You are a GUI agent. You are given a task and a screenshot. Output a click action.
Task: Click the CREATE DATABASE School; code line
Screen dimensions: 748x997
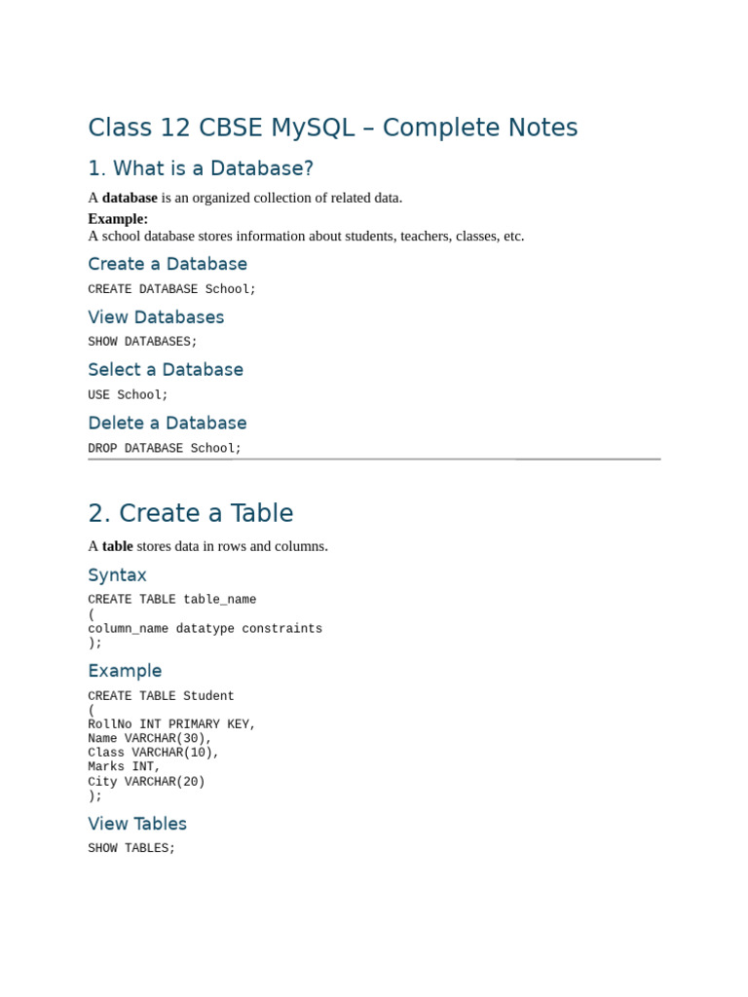(x=171, y=288)
